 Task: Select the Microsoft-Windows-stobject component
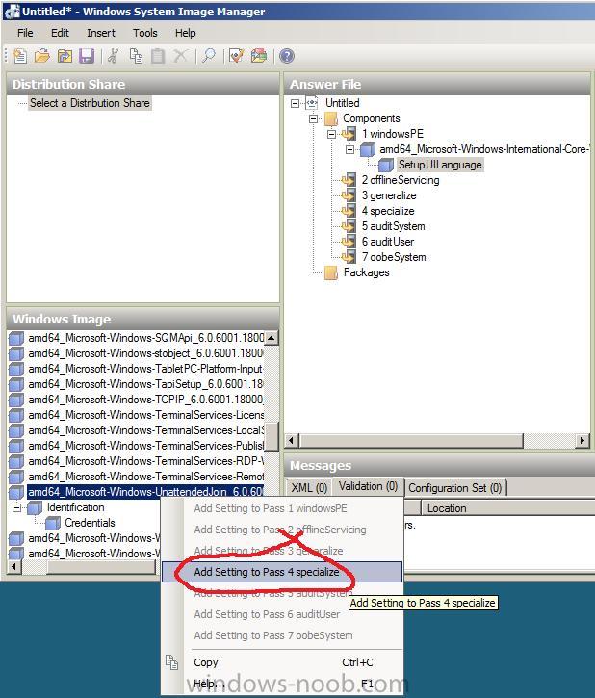tap(145, 353)
